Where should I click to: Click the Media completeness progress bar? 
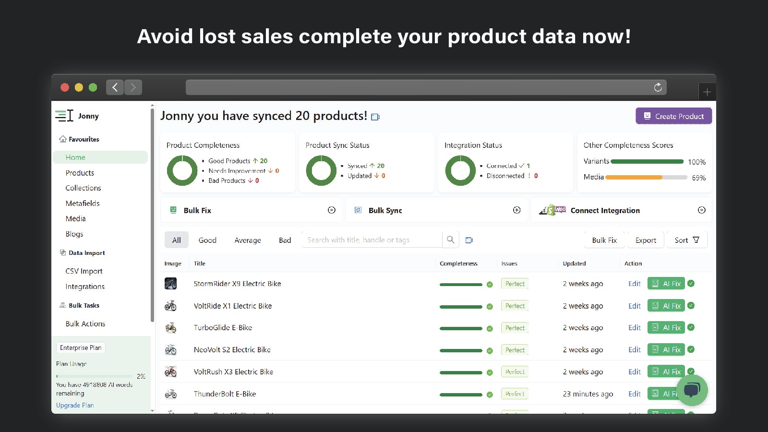click(x=646, y=178)
